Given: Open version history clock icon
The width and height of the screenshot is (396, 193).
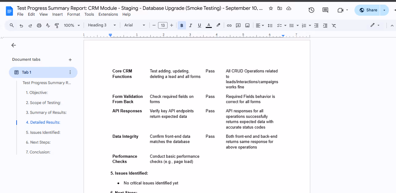Looking at the screenshot, I should point(311,10).
